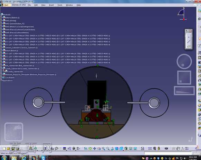Open the Insert menu
The width and height of the screenshot is (201, 160).
(x=51, y=5)
